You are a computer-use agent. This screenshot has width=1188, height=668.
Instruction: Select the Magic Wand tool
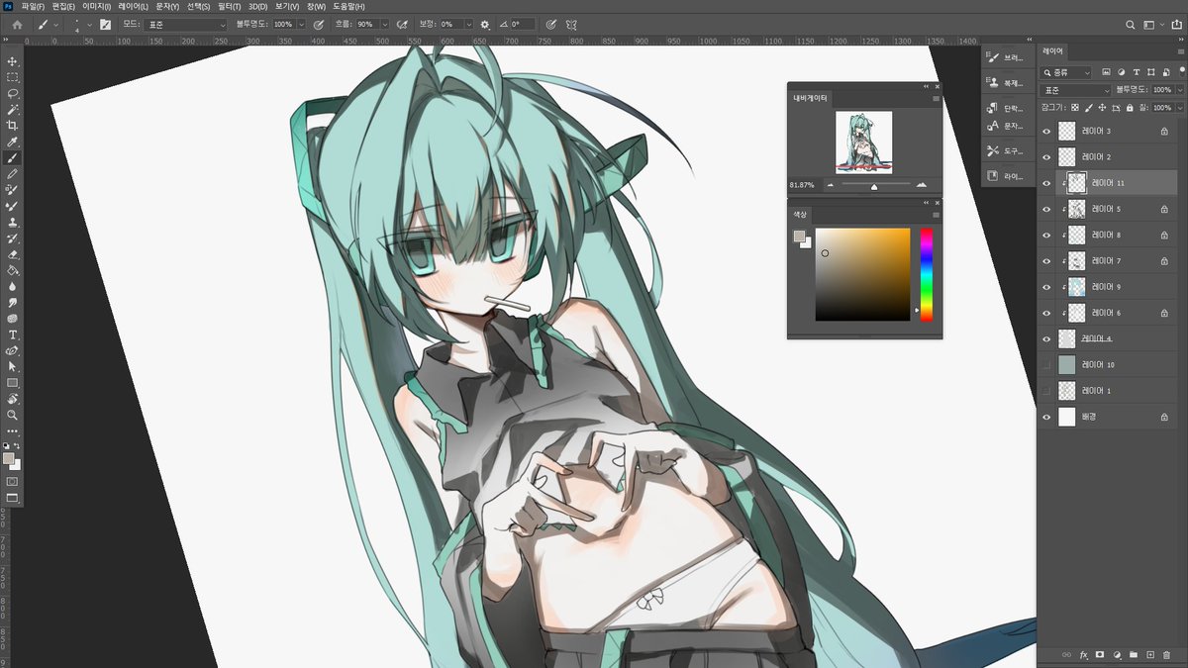(x=13, y=109)
